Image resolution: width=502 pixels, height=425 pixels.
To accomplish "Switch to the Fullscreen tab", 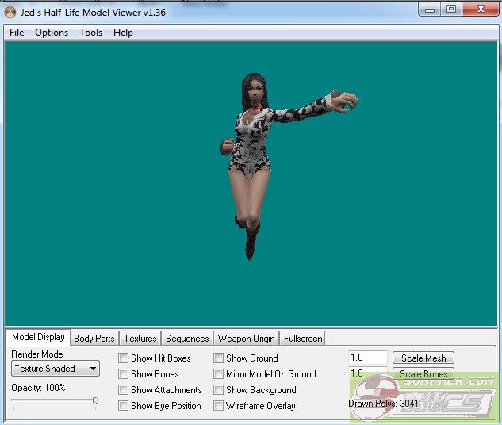I will coord(303,339).
